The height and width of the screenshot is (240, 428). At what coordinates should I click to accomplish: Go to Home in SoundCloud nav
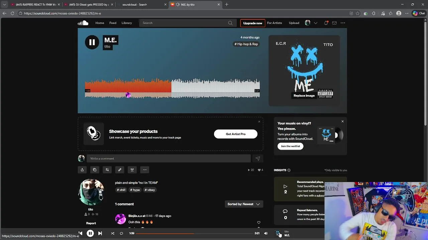(100, 23)
